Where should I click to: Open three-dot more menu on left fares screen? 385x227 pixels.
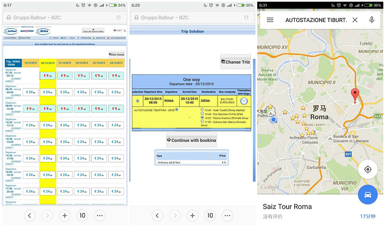point(99,215)
